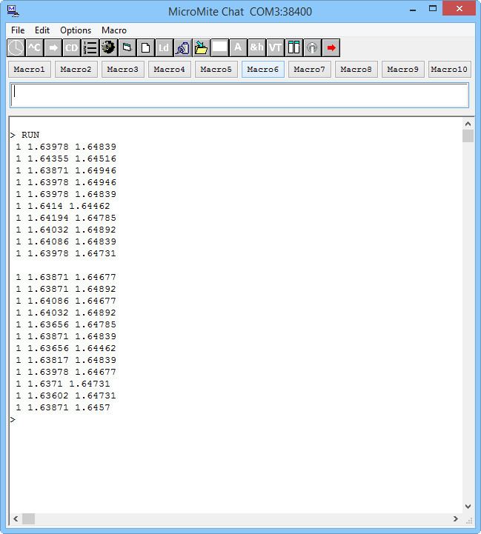Image resolution: width=481 pixels, height=534 pixels.
Task: Run Macro3 button
Action: [x=123, y=70]
